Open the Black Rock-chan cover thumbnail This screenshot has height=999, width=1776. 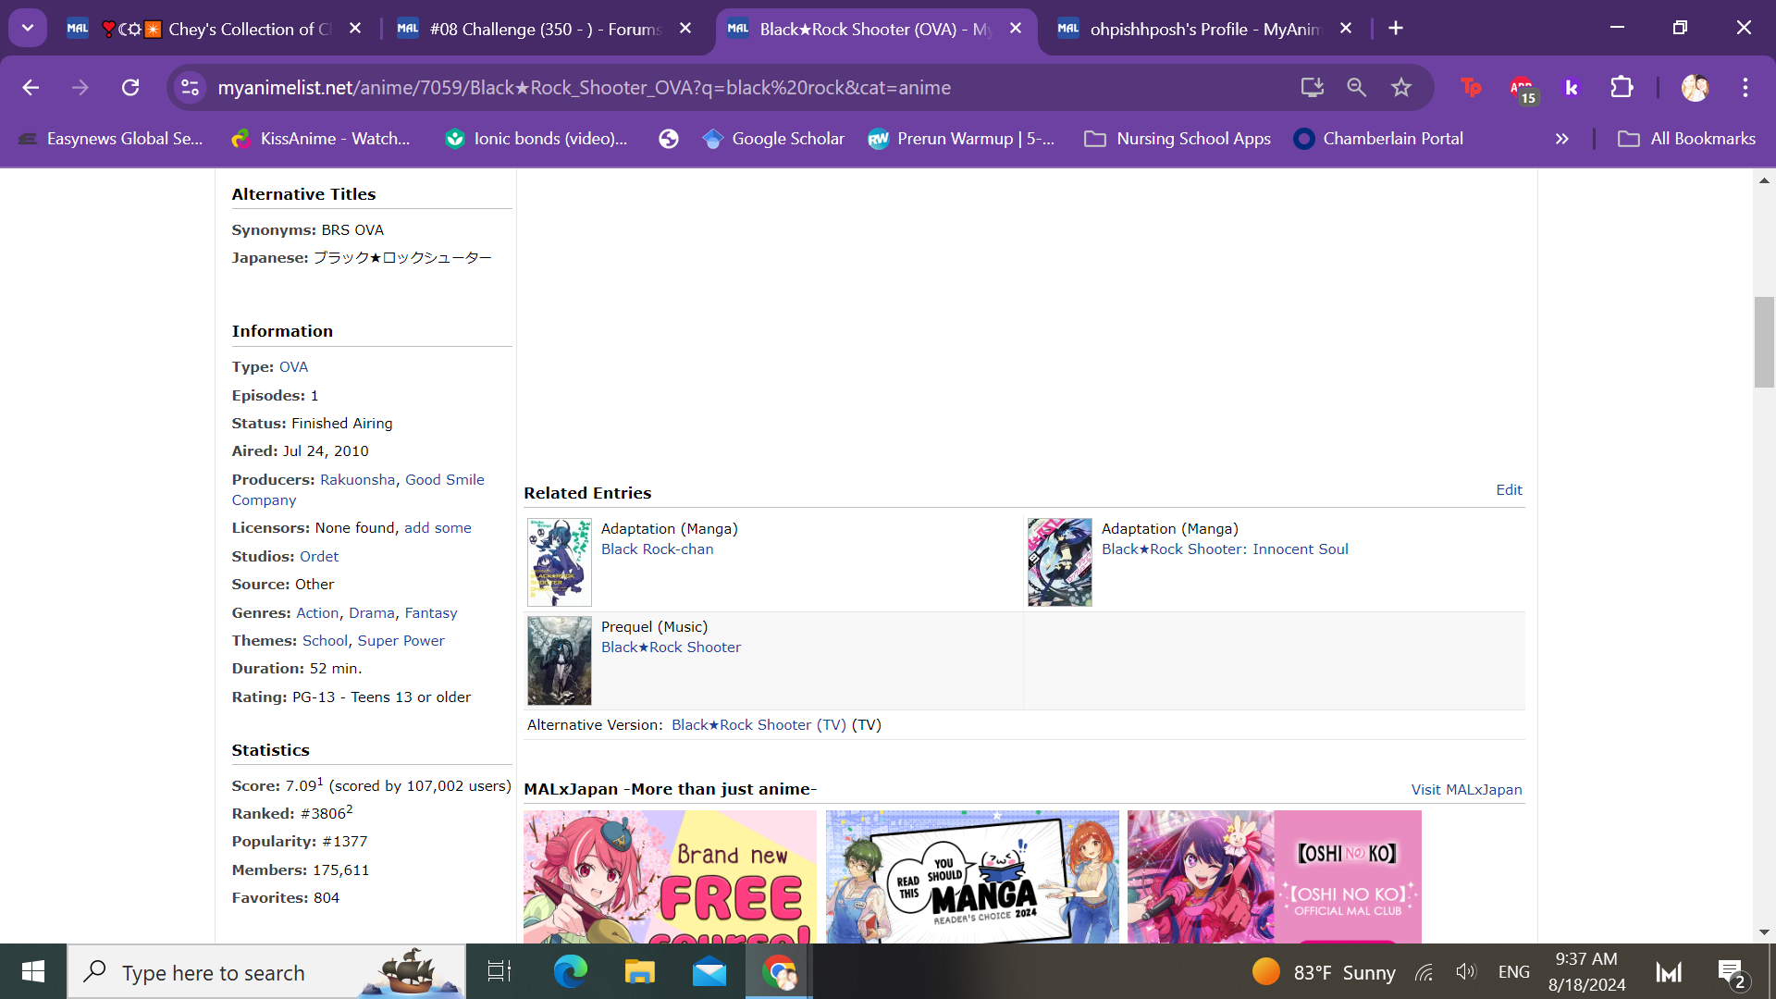[560, 562]
